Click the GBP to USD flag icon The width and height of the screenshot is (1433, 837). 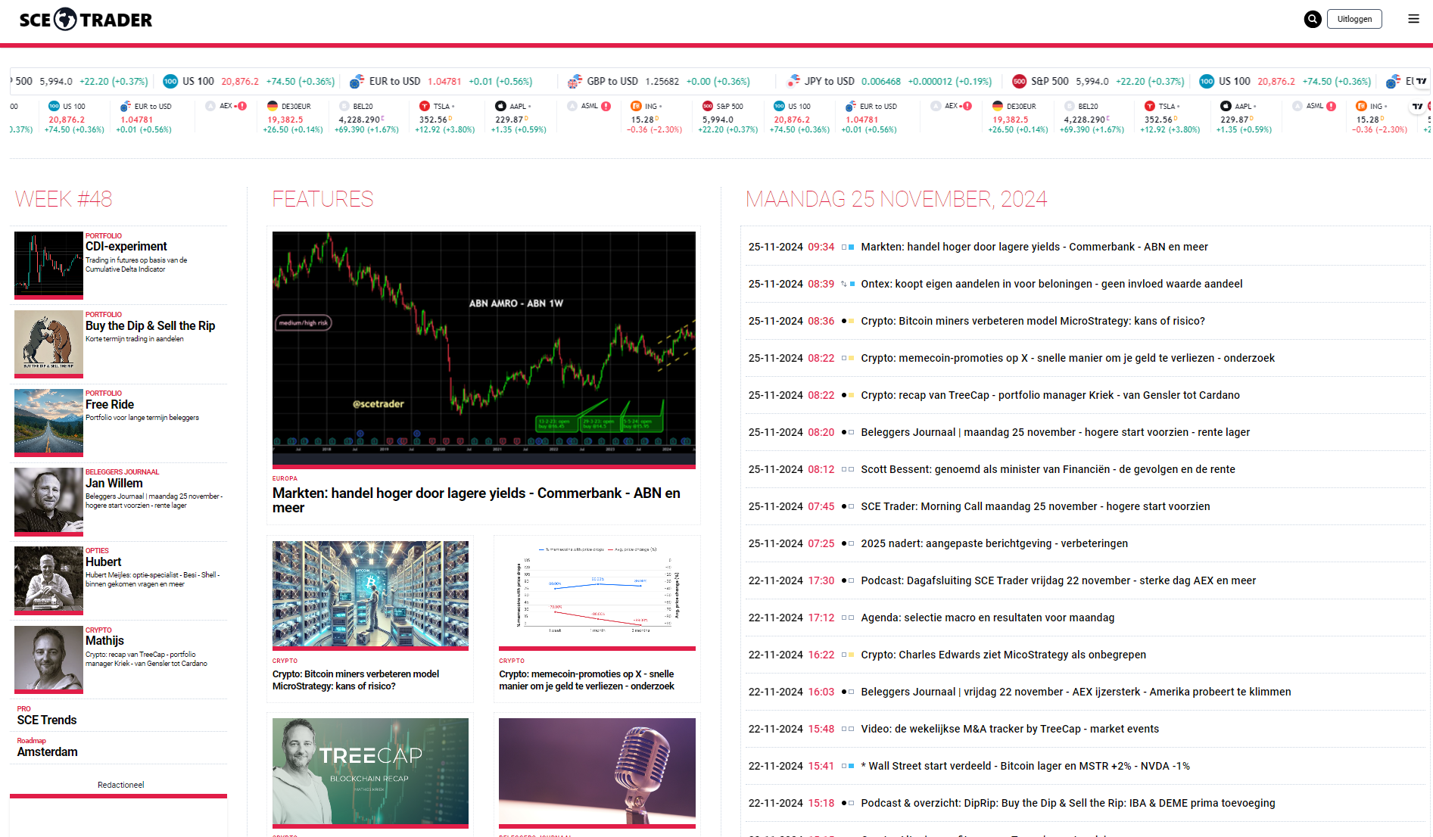[x=575, y=81]
